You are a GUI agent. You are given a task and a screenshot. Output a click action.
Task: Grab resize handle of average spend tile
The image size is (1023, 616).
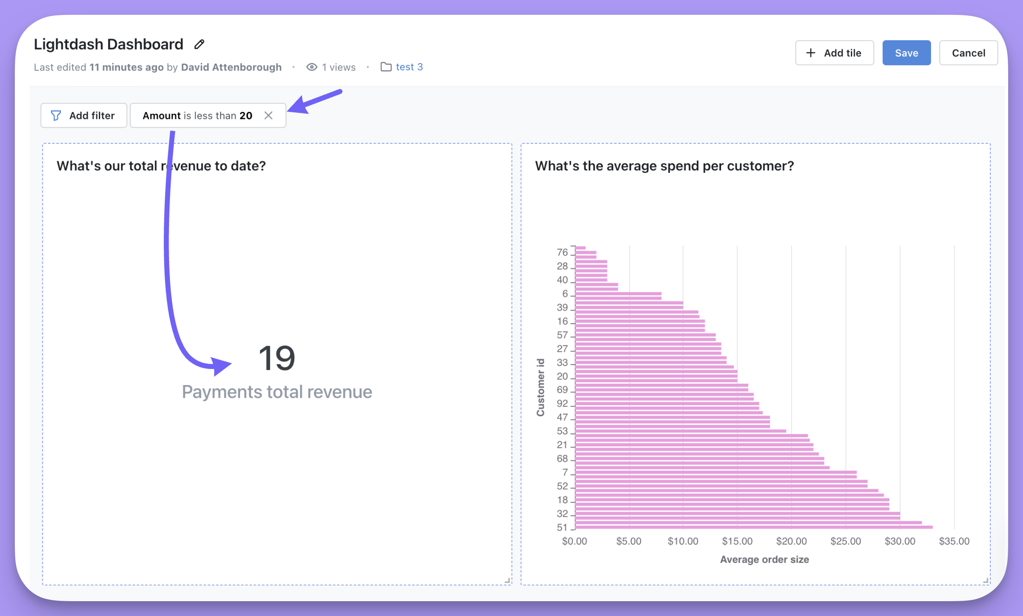(986, 581)
